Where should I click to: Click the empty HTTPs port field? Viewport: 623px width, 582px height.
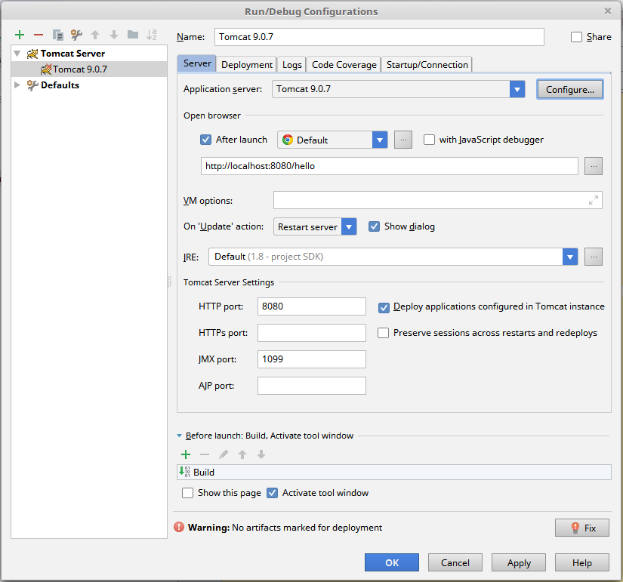[x=311, y=333]
